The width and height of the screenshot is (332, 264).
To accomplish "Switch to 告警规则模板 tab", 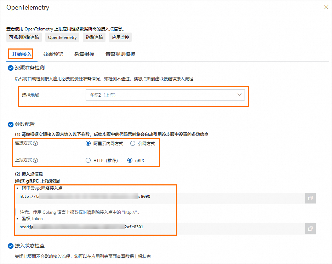I will pyautogui.click(x=120, y=54).
